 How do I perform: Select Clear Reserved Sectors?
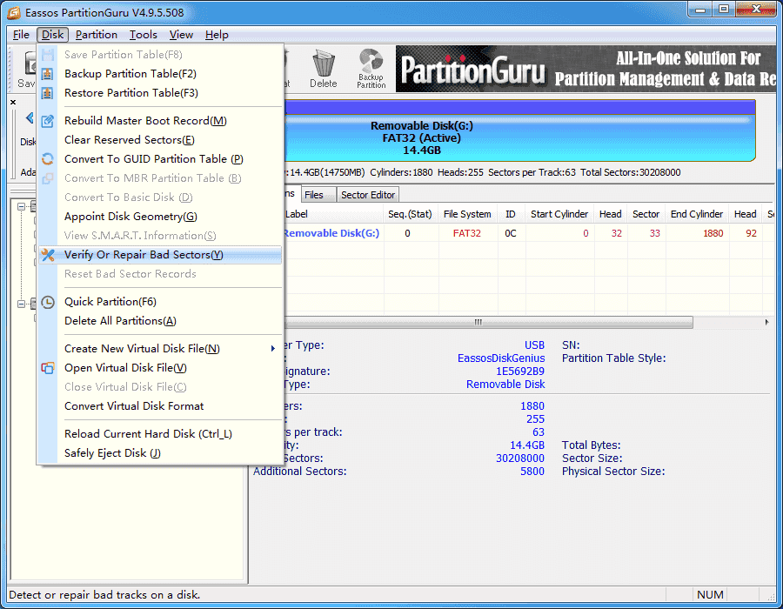pyautogui.click(x=160, y=140)
